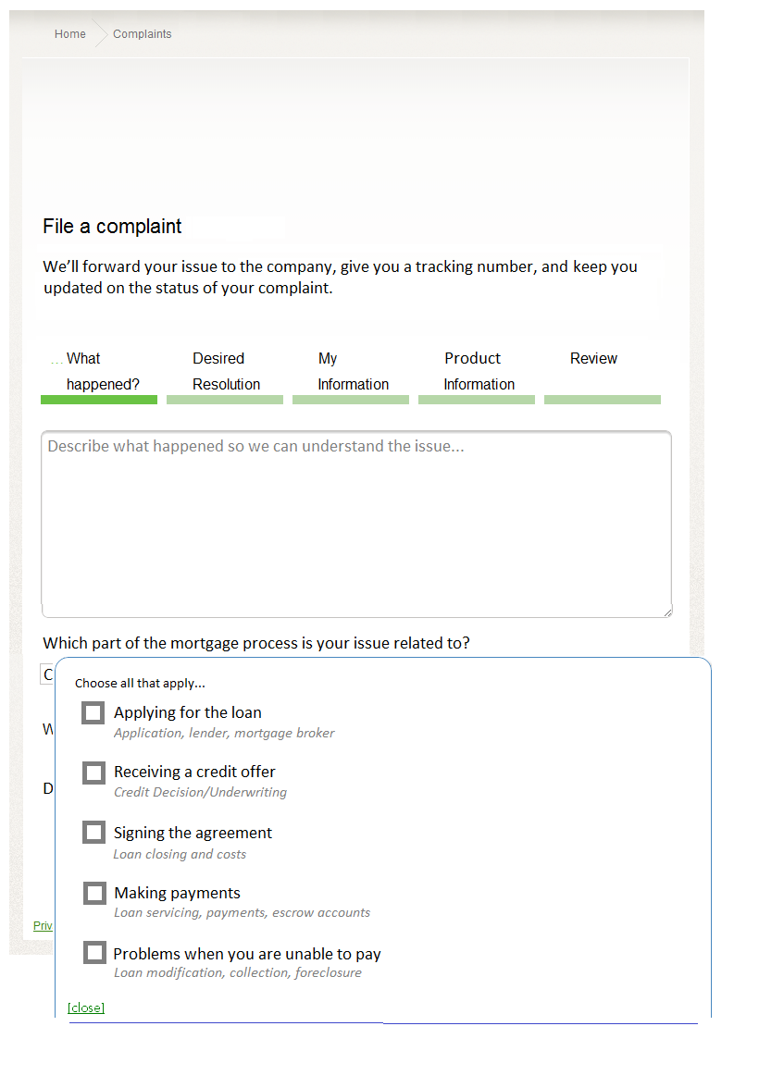
Task: Click the breadcrumb arrow separator after Home
Action: click(100, 34)
